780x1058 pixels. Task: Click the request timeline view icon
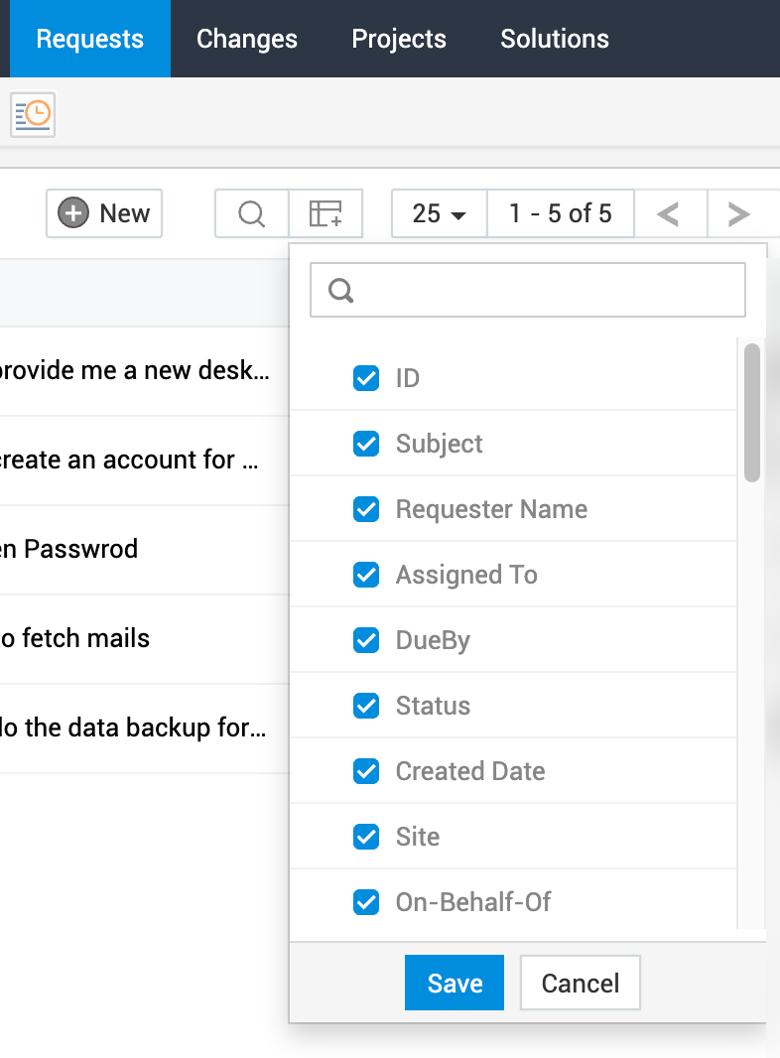34,114
